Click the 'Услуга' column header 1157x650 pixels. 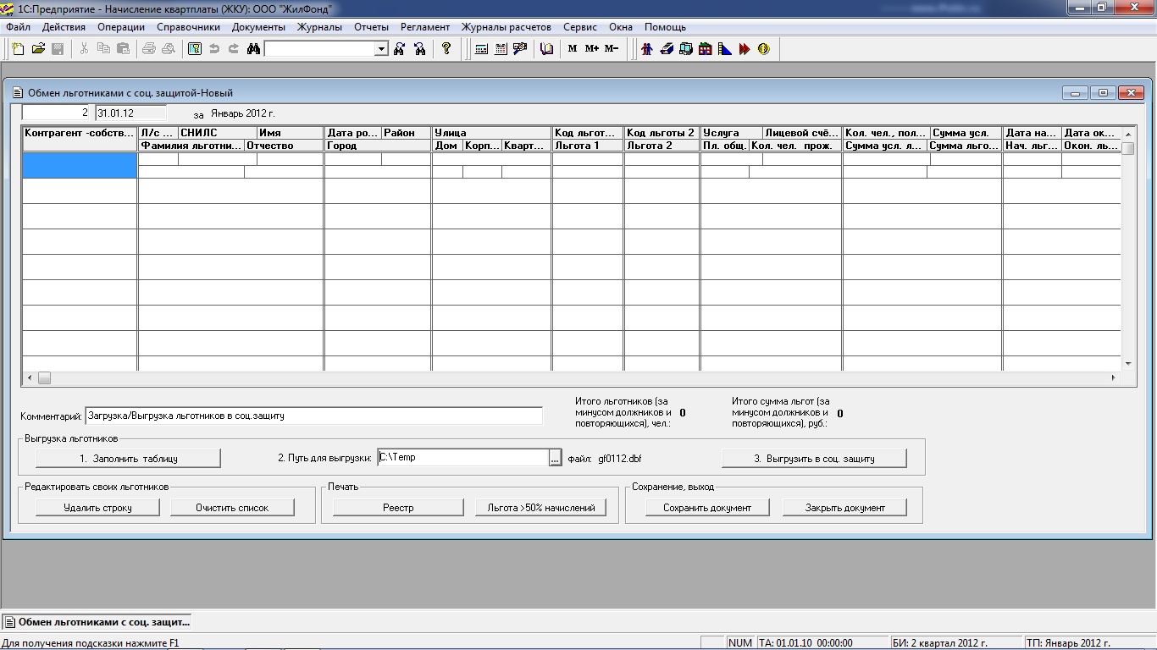click(x=731, y=133)
